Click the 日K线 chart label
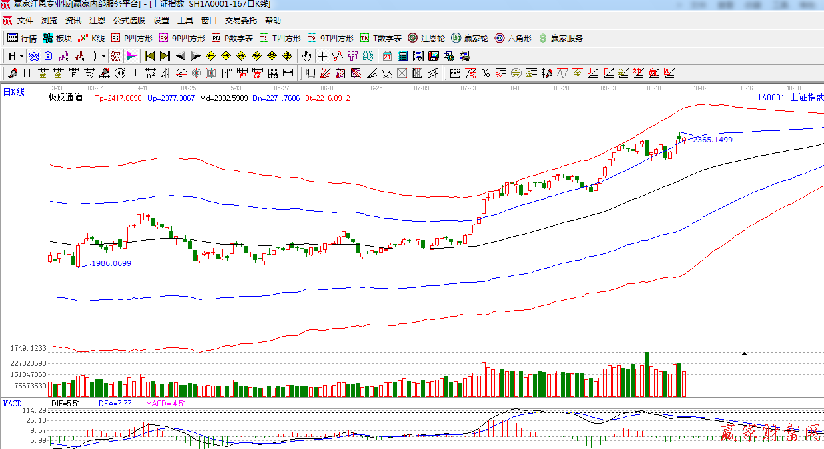The image size is (824, 449). coord(14,92)
